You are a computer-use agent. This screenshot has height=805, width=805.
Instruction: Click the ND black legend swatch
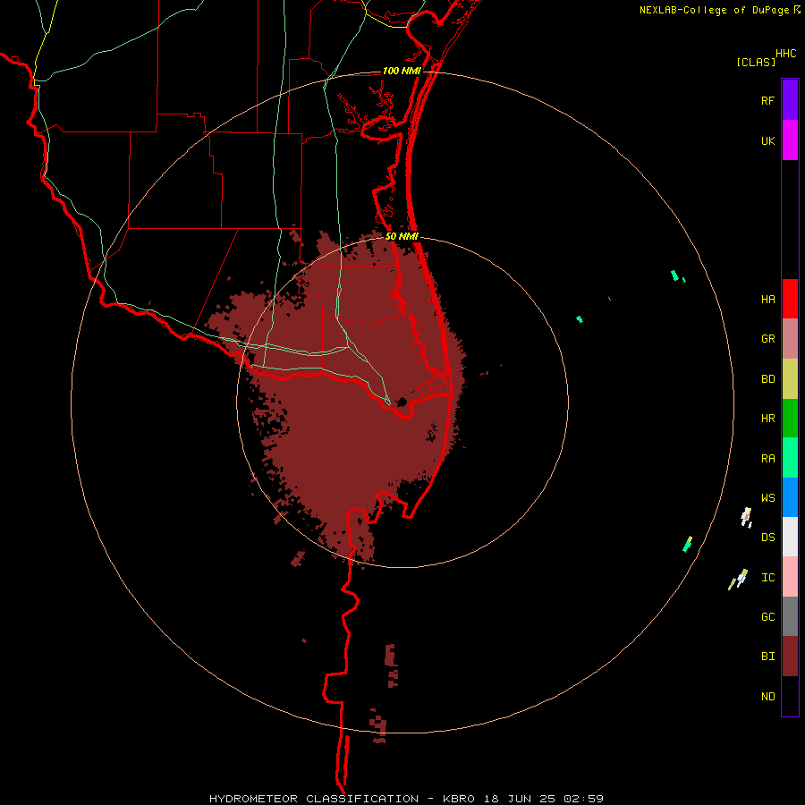point(790,696)
